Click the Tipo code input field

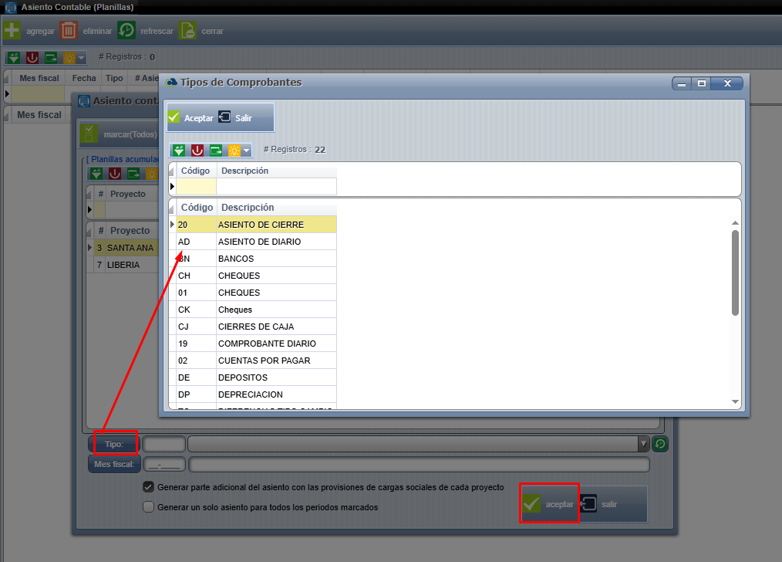[x=164, y=444]
